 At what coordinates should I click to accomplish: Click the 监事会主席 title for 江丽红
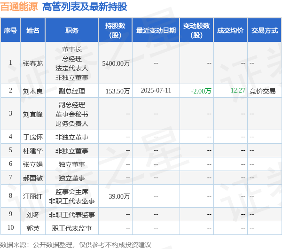pyautogui.click(x=72, y=192)
